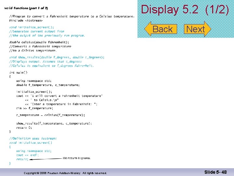
Task: Select the 'Slide 5- 48' slide number
Action: (215, 172)
